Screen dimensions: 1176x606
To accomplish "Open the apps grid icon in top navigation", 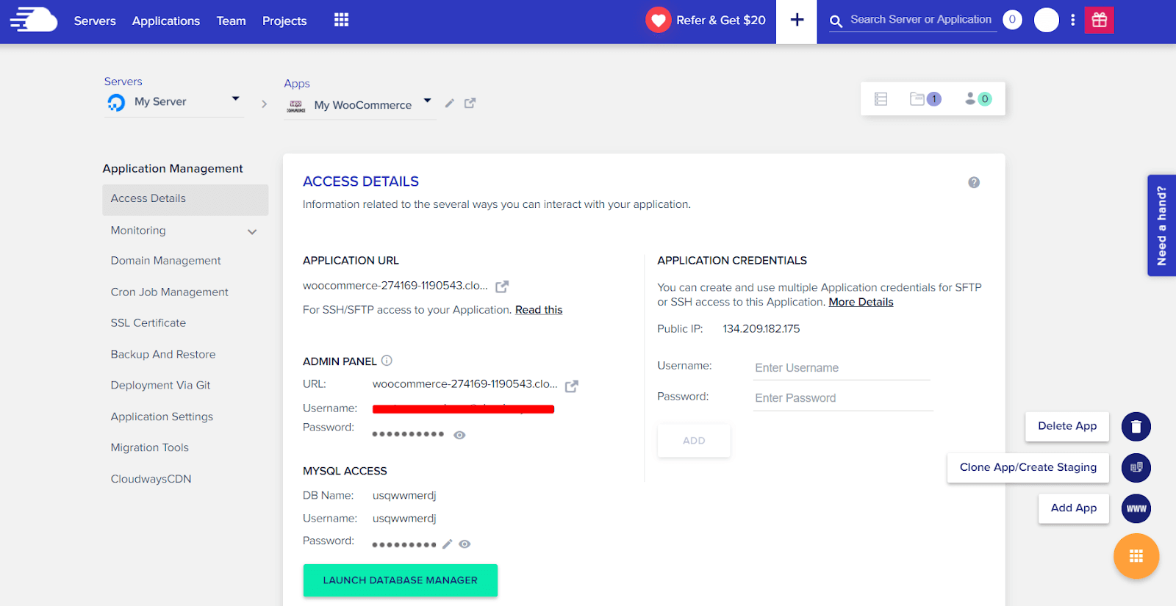I will click(x=341, y=20).
